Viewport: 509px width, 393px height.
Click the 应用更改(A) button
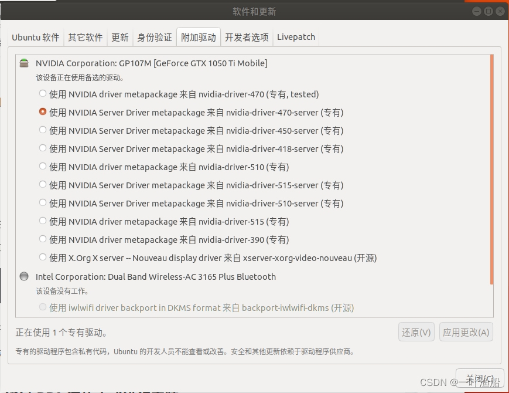click(x=466, y=332)
